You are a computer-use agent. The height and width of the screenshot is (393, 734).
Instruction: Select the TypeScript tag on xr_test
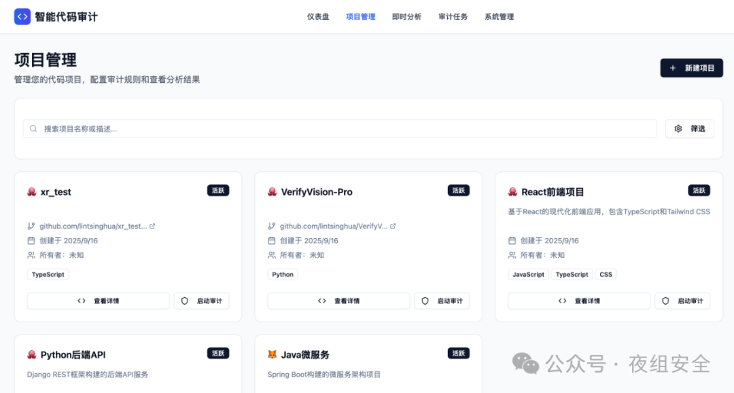48,274
